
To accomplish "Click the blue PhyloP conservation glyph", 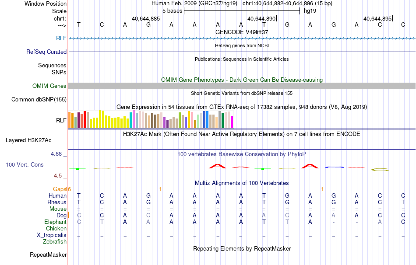I will click(334, 167).
